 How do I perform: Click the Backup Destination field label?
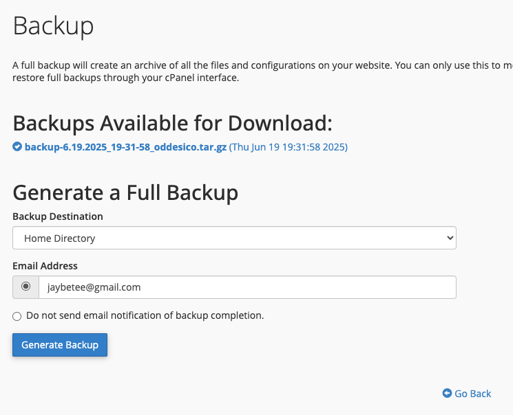tap(58, 216)
